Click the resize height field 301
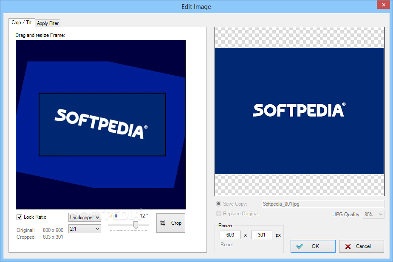This screenshot has height=262, width=393. click(x=261, y=235)
